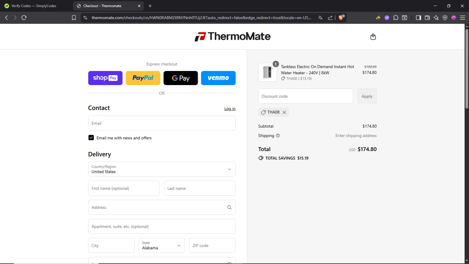
Task: Click the browser forward arrow
Action: (15, 18)
